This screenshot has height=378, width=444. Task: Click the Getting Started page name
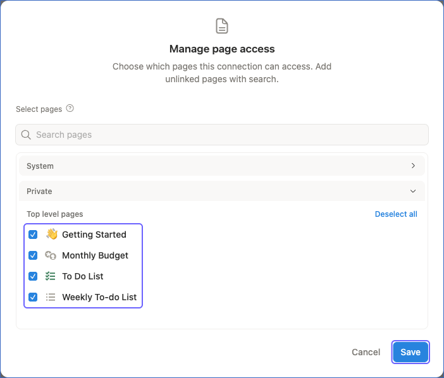[94, 235]
